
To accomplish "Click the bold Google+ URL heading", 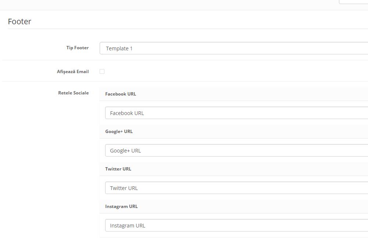I will [x=119, y=132].
